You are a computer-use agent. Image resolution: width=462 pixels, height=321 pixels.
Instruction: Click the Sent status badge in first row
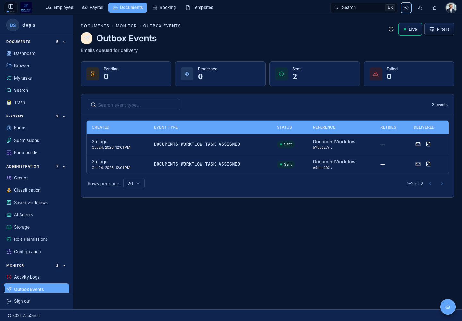[286, 144]
